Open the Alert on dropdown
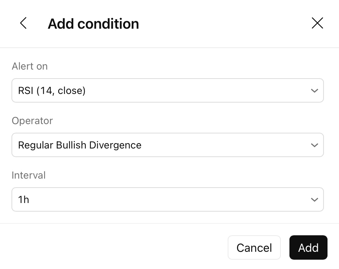Screen dimensions: 339x269 pyautogui.click(x=167, y=90)
